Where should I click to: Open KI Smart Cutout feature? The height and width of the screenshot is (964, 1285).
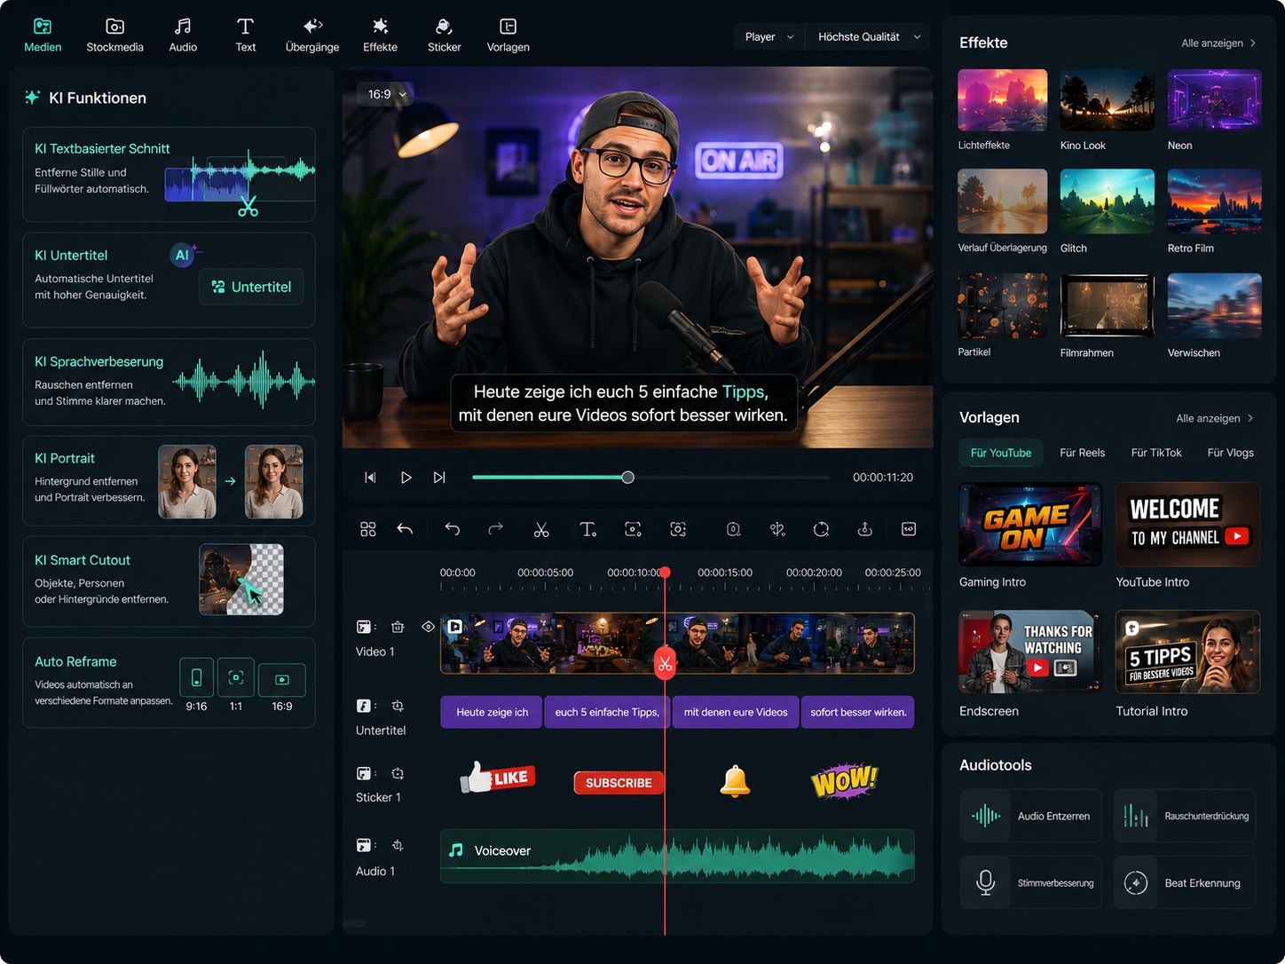click(x=169, y=581)
